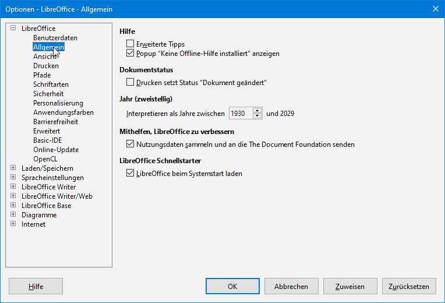Image resolution: width=445 pixels, height=303 pixels.
Task: Open the Drucken options page
Action: click(x=46, y=66)
